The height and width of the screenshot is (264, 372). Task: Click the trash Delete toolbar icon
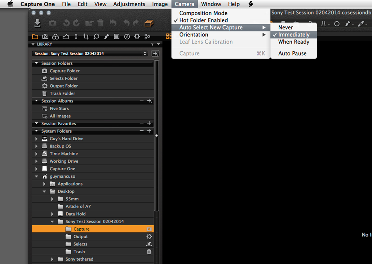pos(100,23)
